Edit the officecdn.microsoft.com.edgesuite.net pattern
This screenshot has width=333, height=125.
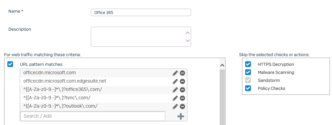(x=175, y=82)
